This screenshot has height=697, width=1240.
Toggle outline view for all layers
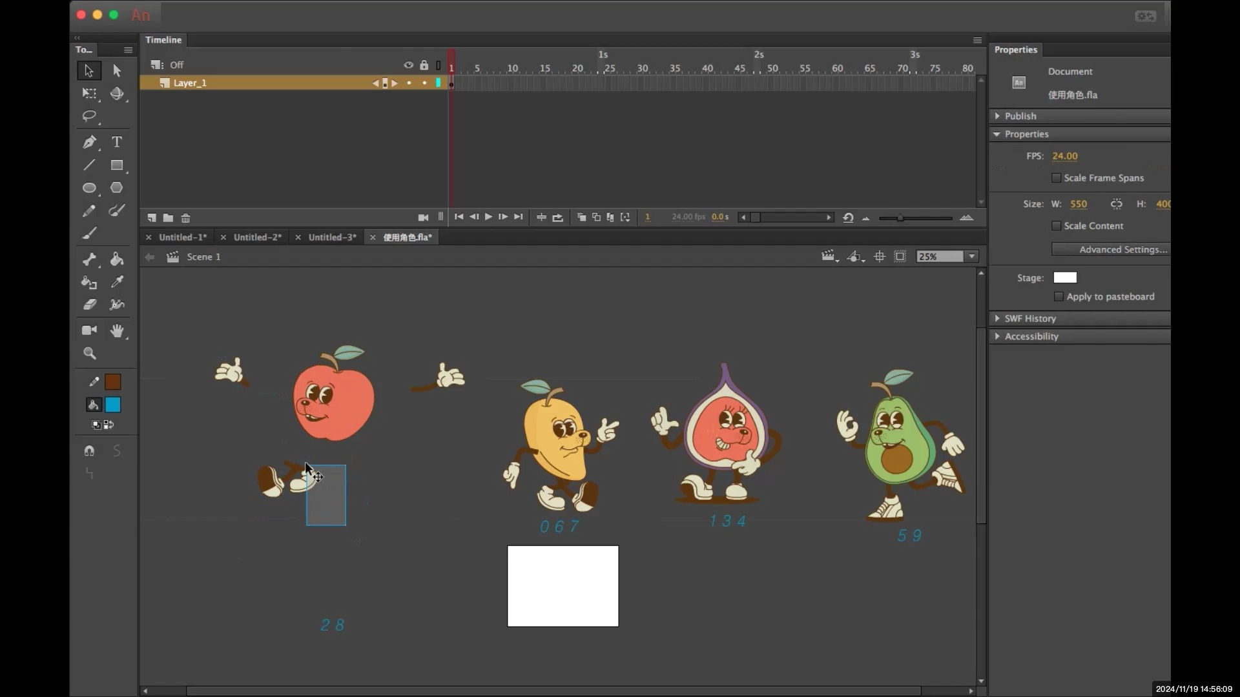pos(439,65)
